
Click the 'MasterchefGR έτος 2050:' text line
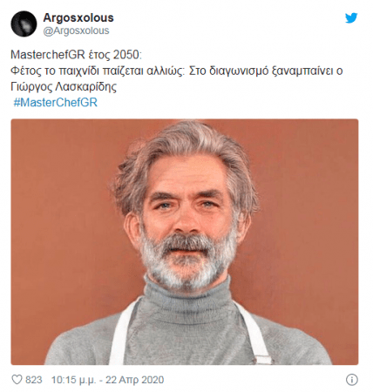[x=77, y=55]
